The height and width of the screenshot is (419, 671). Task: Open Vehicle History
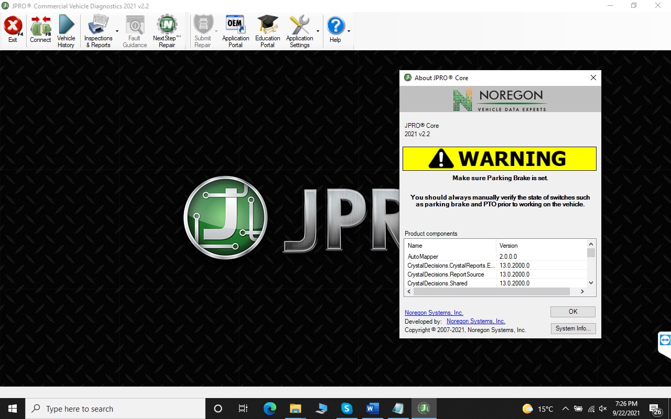pos(66,29)
